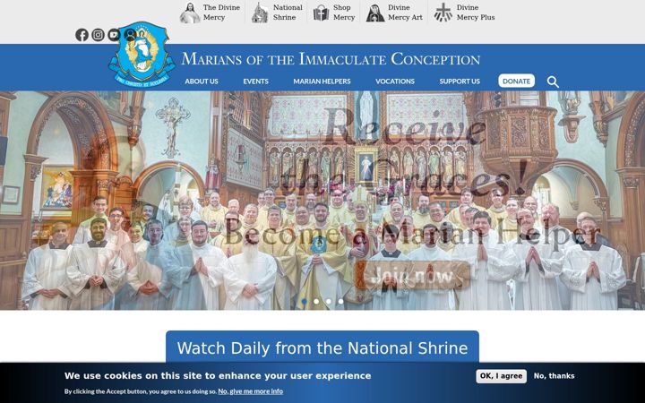The width and height of the screenshot is (645, 403).
Task: Select the fourth carousel slide dot
Action: [x=340, y=302]
